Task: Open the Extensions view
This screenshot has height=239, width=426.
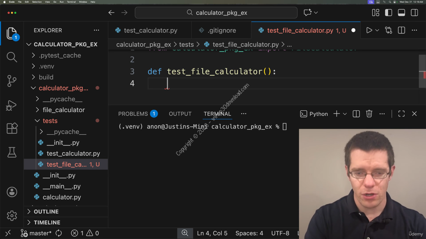Action: click(x=12, y=128)
